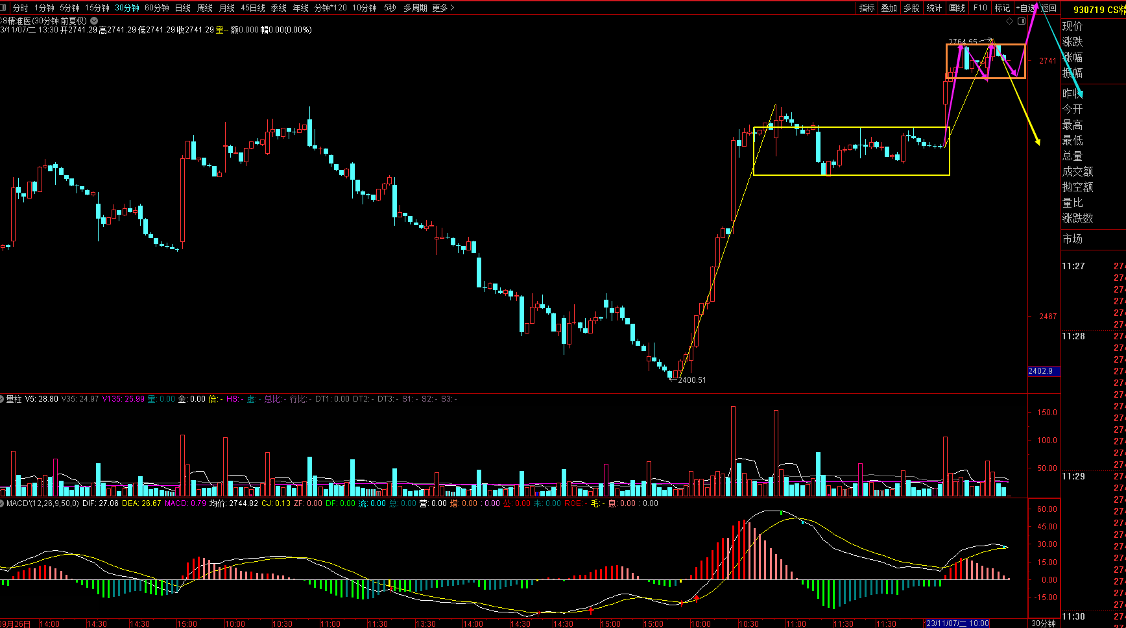Image resolution: width=1126 pixels, height=628 pixels.
Task: Click the 现价 current price row
Action: 1072,26
